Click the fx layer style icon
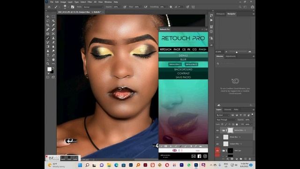This screenshot has width=300, height=169. pyautogui.click(x=227, y=159)
